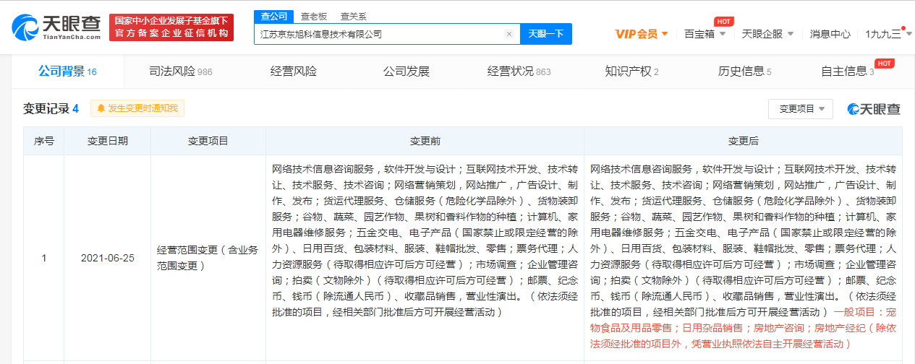Select the 查老板 search tab
The image size is (915, 364).
click(313, 16)
